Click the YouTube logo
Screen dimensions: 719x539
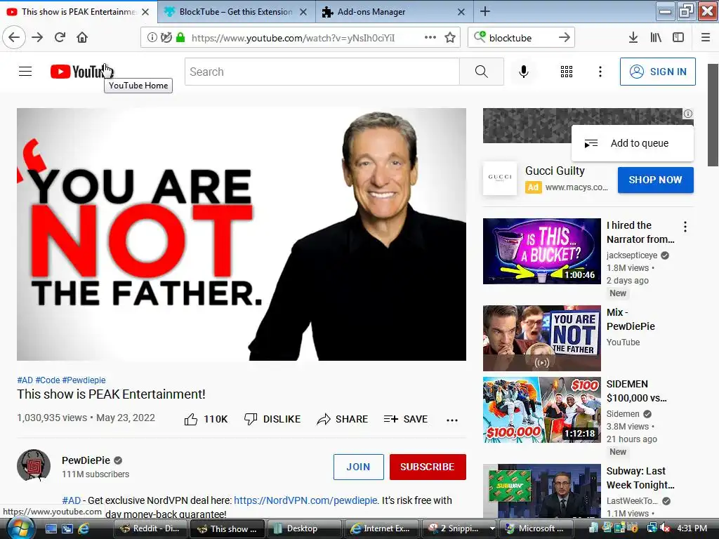click(x=81, y=72)
